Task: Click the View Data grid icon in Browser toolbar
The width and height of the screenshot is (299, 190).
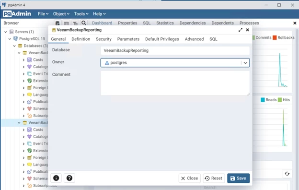Action: [66, 23]
